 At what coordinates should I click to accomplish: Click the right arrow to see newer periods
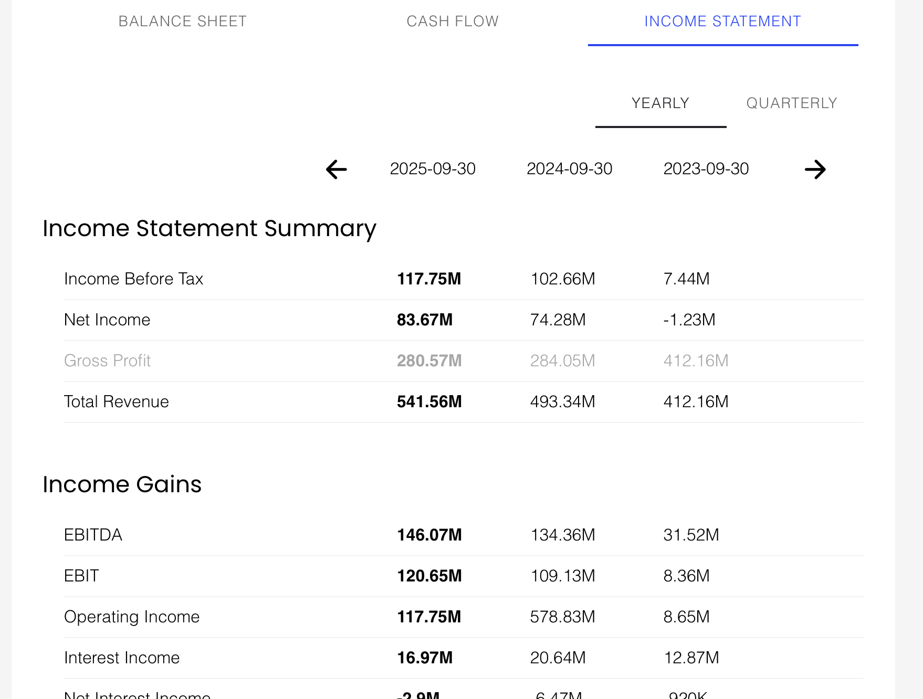tap(815, 169)
